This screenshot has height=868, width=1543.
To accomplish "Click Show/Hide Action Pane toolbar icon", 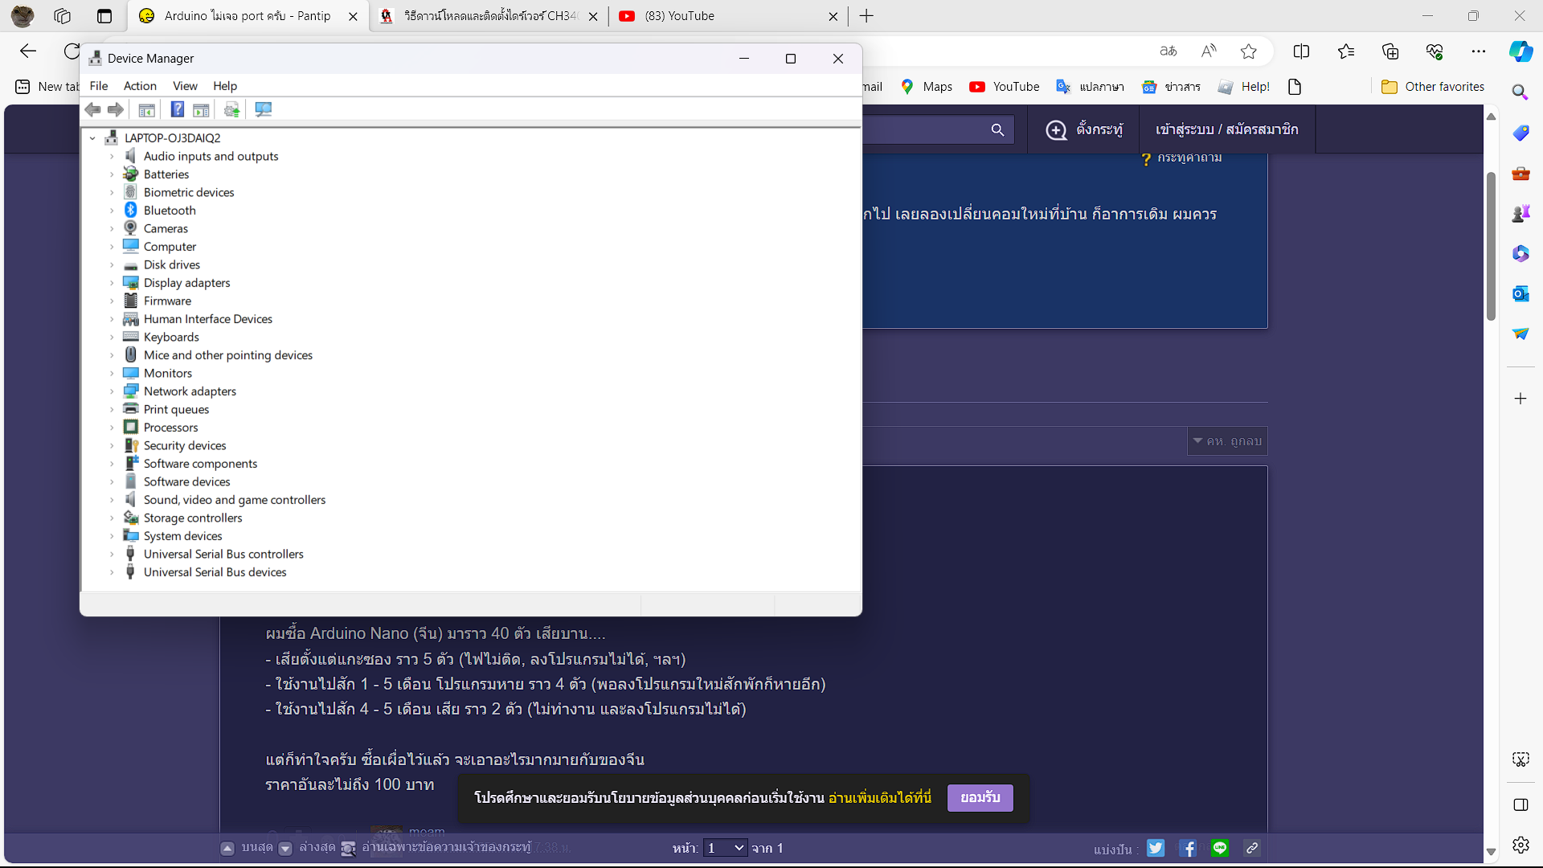I will [201, 109].
